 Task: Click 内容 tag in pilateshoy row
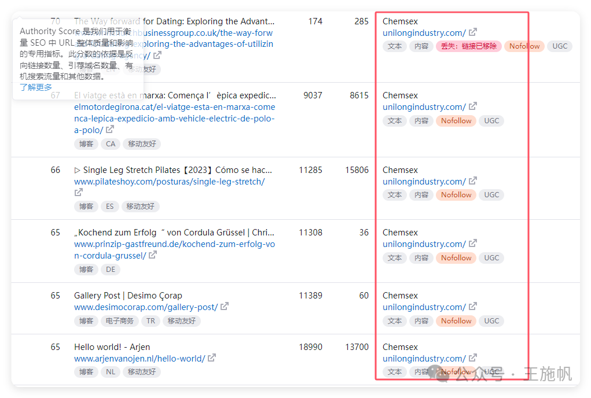click(x=421, y=195)
